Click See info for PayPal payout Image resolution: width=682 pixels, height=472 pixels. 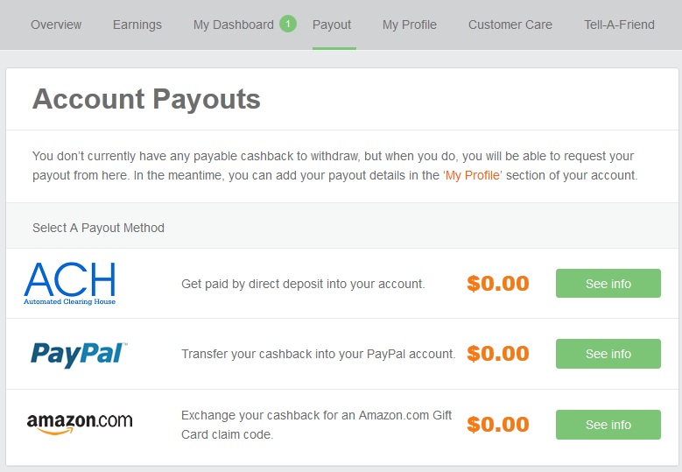click(608, 354)
